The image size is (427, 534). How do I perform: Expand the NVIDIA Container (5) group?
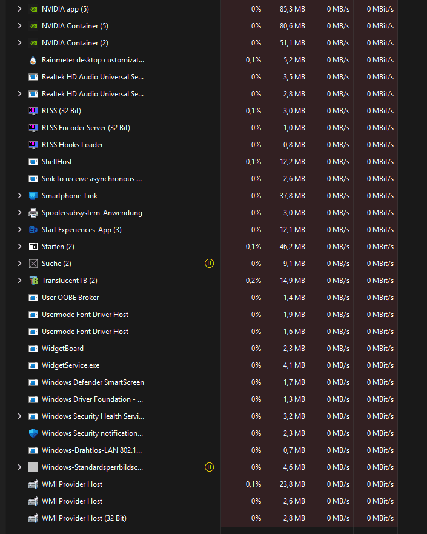point(19,26)
